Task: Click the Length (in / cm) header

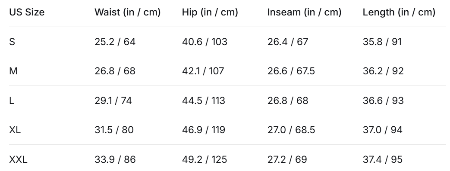Action: (399, 12)
